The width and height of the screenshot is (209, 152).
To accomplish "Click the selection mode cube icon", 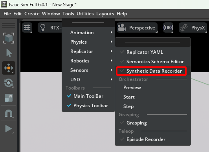I will pos(9,38).
